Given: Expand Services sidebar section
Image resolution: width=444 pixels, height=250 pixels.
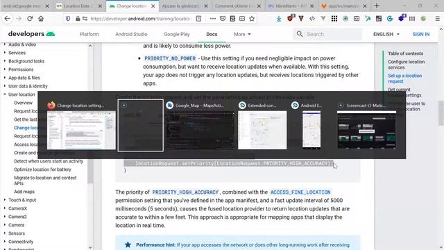Looking at the screenshot, I should [17, 53].
